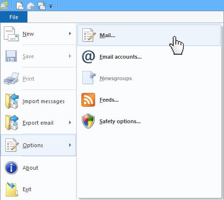The image size is (224, 200).
Task: Click the application icon in the title bar
Action: [4, 5]
